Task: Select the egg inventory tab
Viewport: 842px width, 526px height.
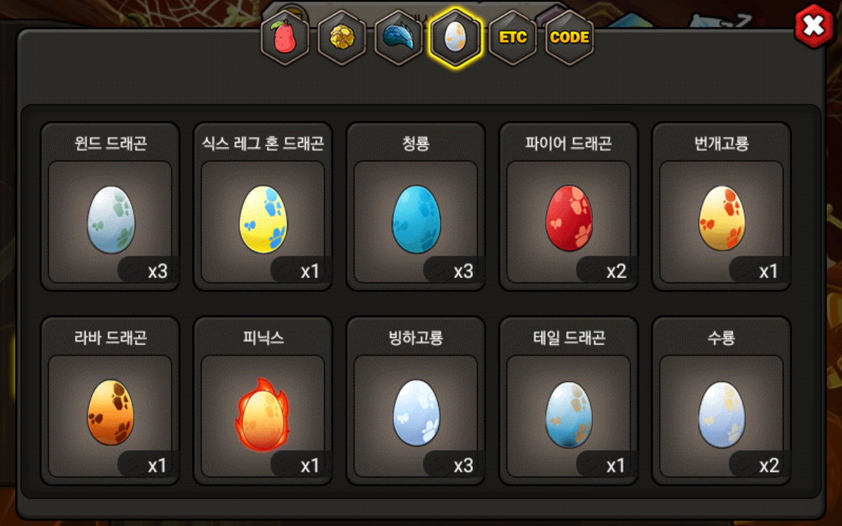Action: 456,38
